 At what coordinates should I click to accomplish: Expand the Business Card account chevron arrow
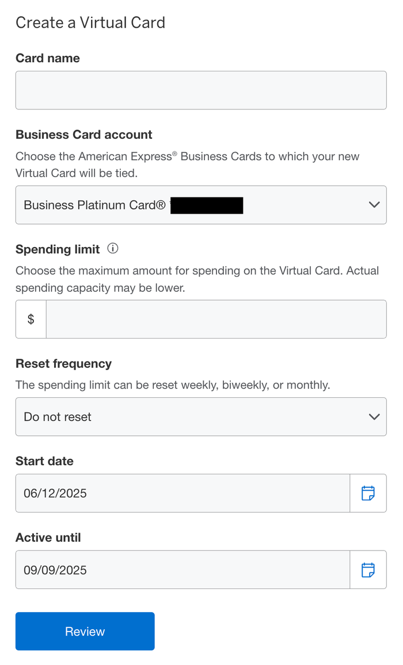click(x=374, y=205)
